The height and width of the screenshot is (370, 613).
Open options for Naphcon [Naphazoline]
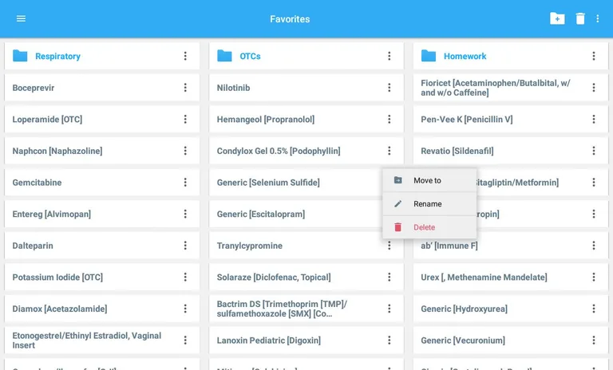pos(185,151)
